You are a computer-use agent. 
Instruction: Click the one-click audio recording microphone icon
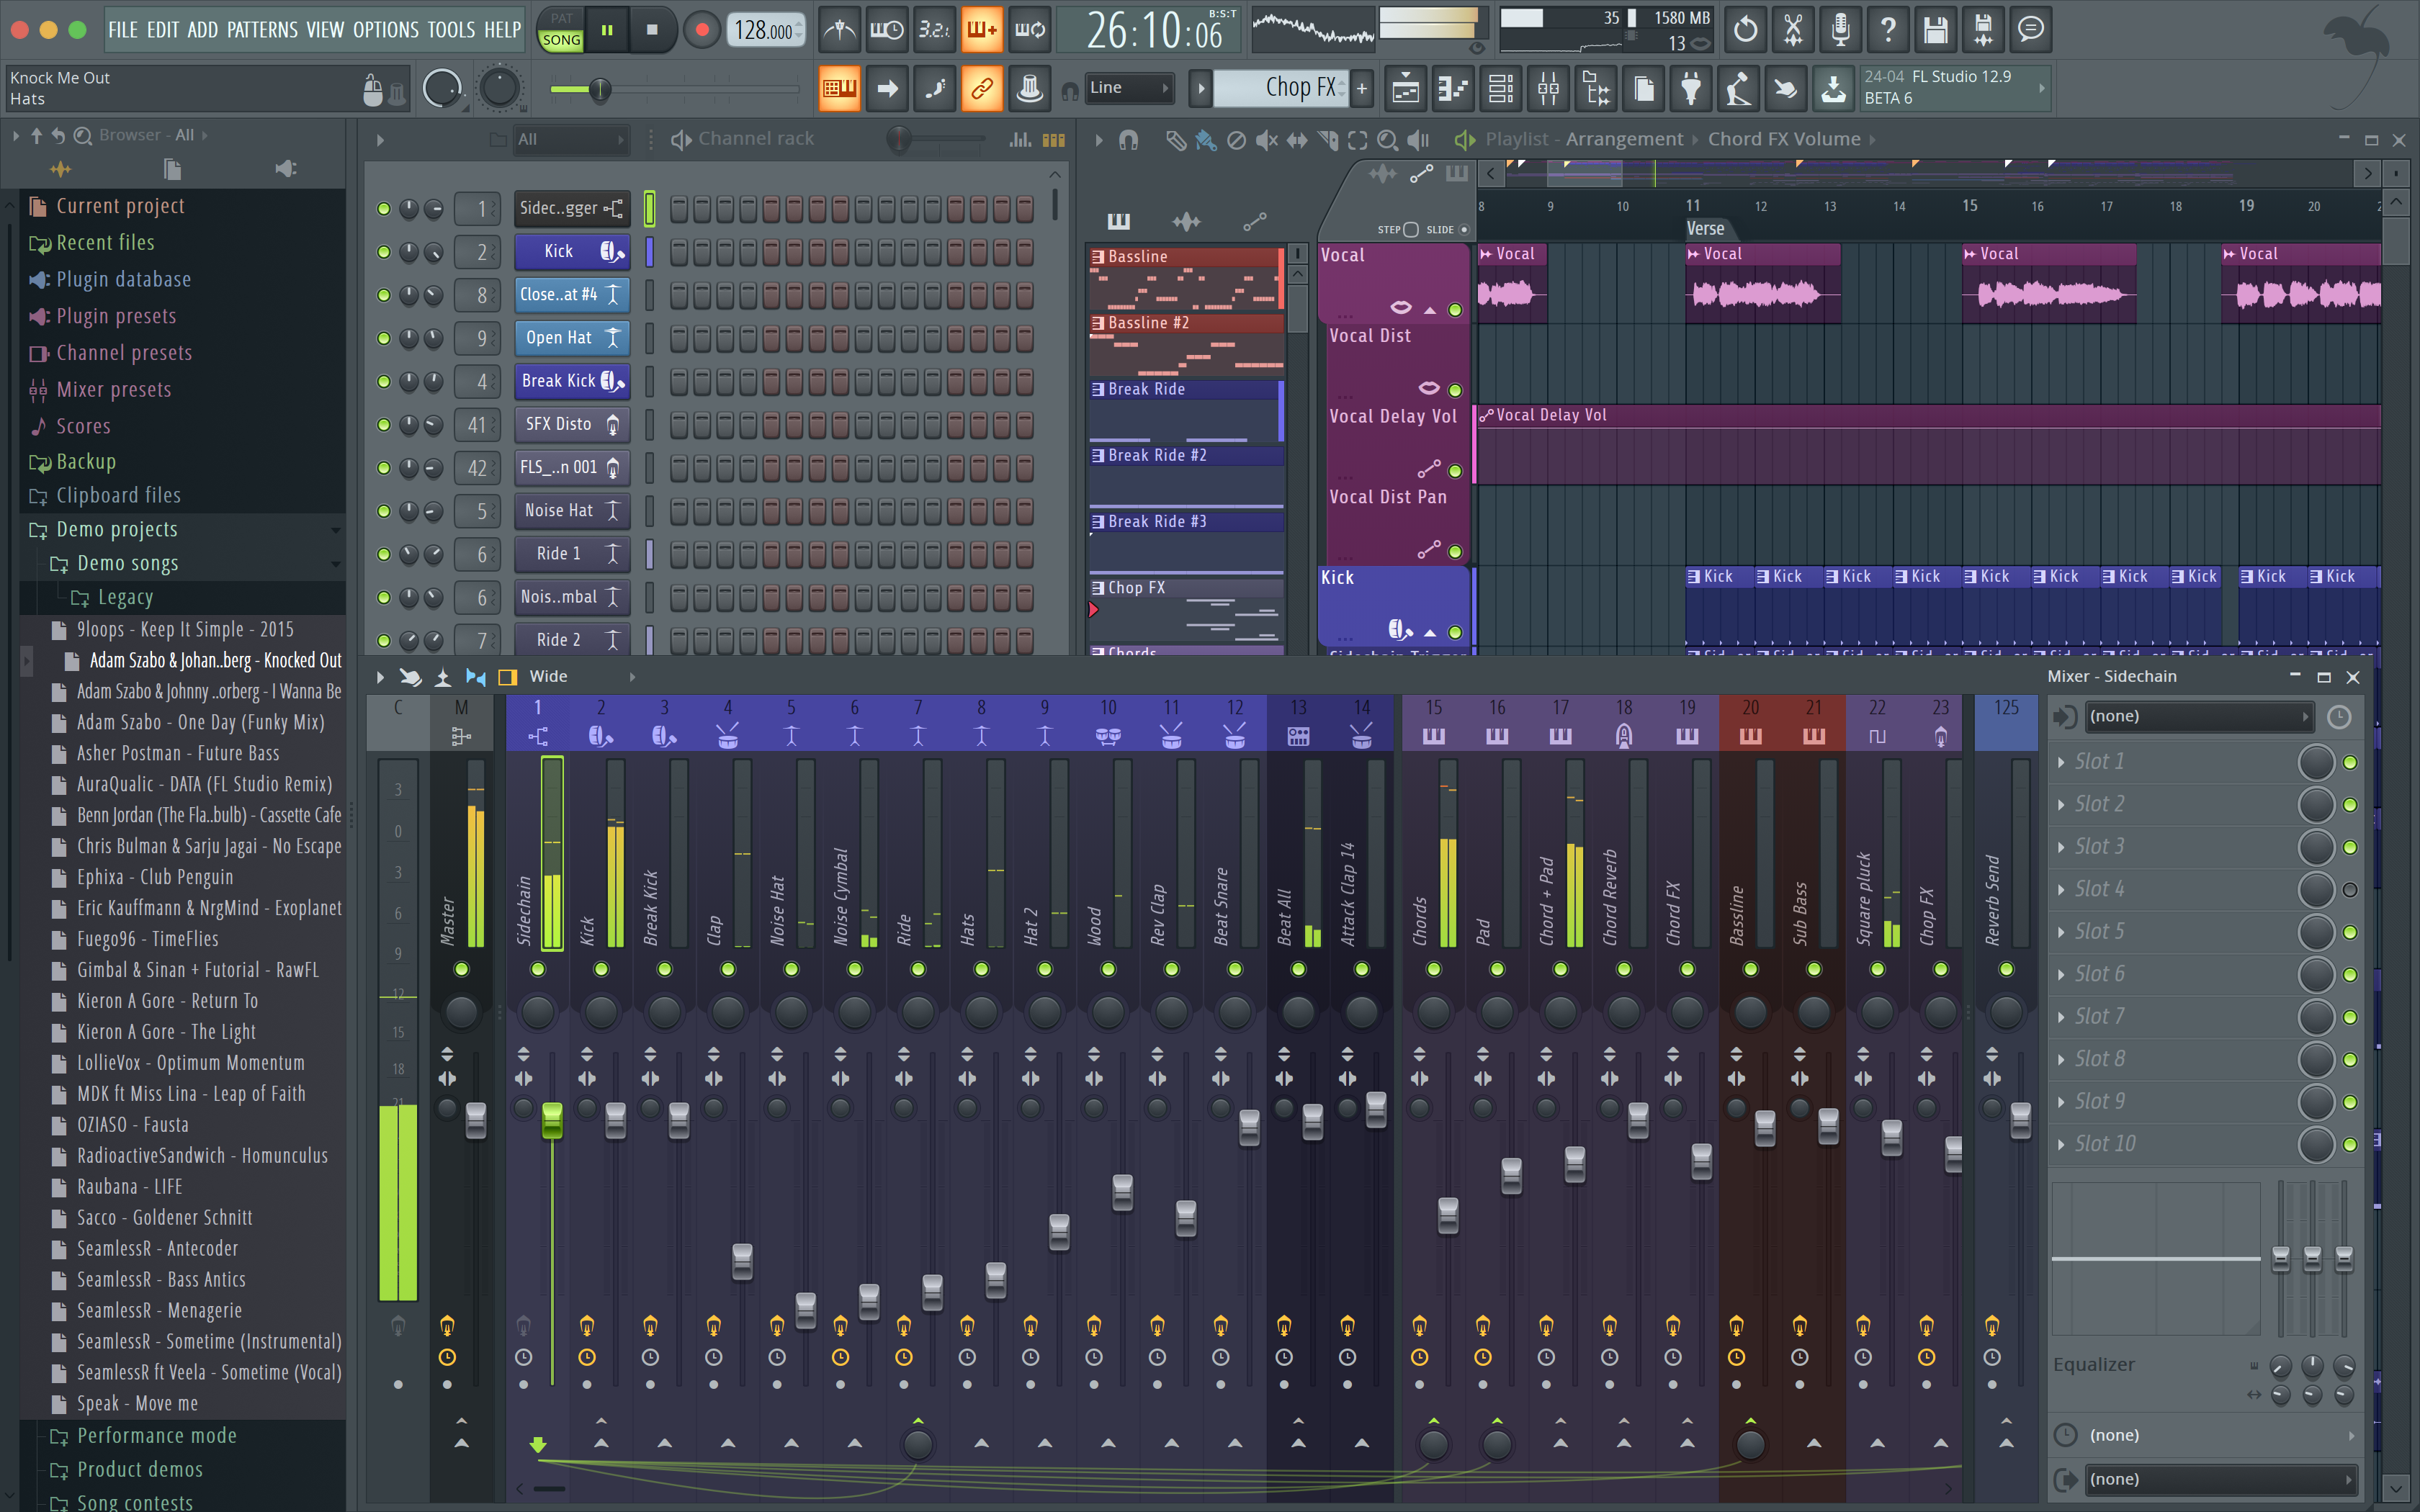(1840, 30)
